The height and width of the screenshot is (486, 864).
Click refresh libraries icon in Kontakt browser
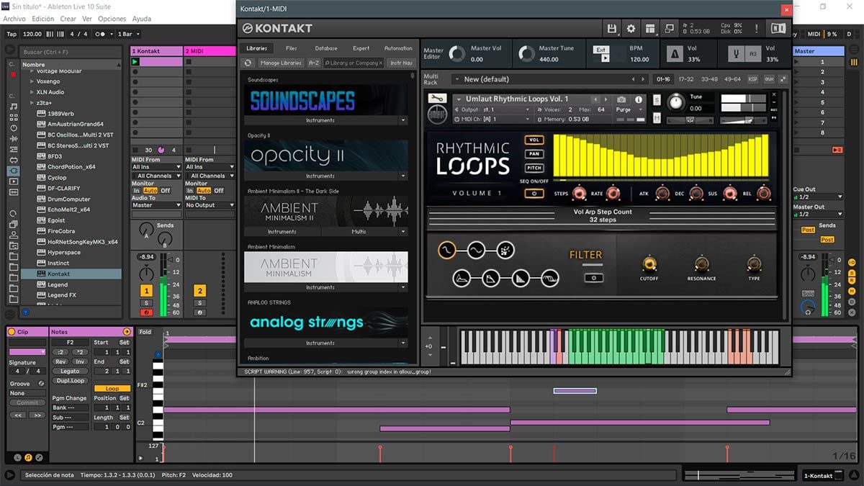248,63
